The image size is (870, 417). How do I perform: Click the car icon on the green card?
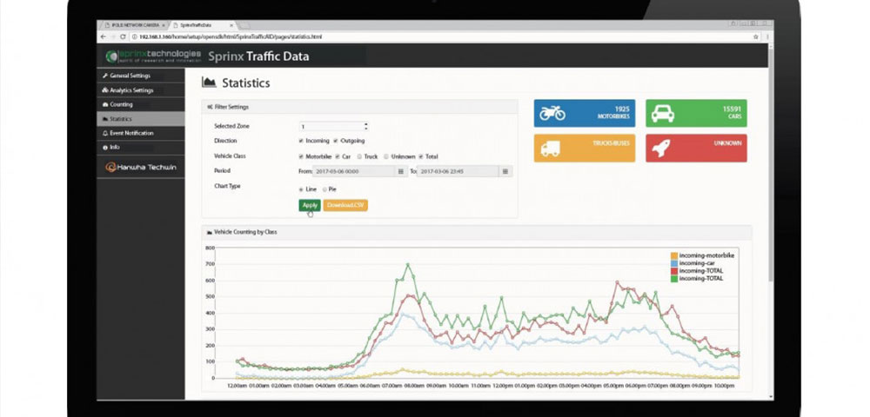pyautogui.click(x=663, y=114)
